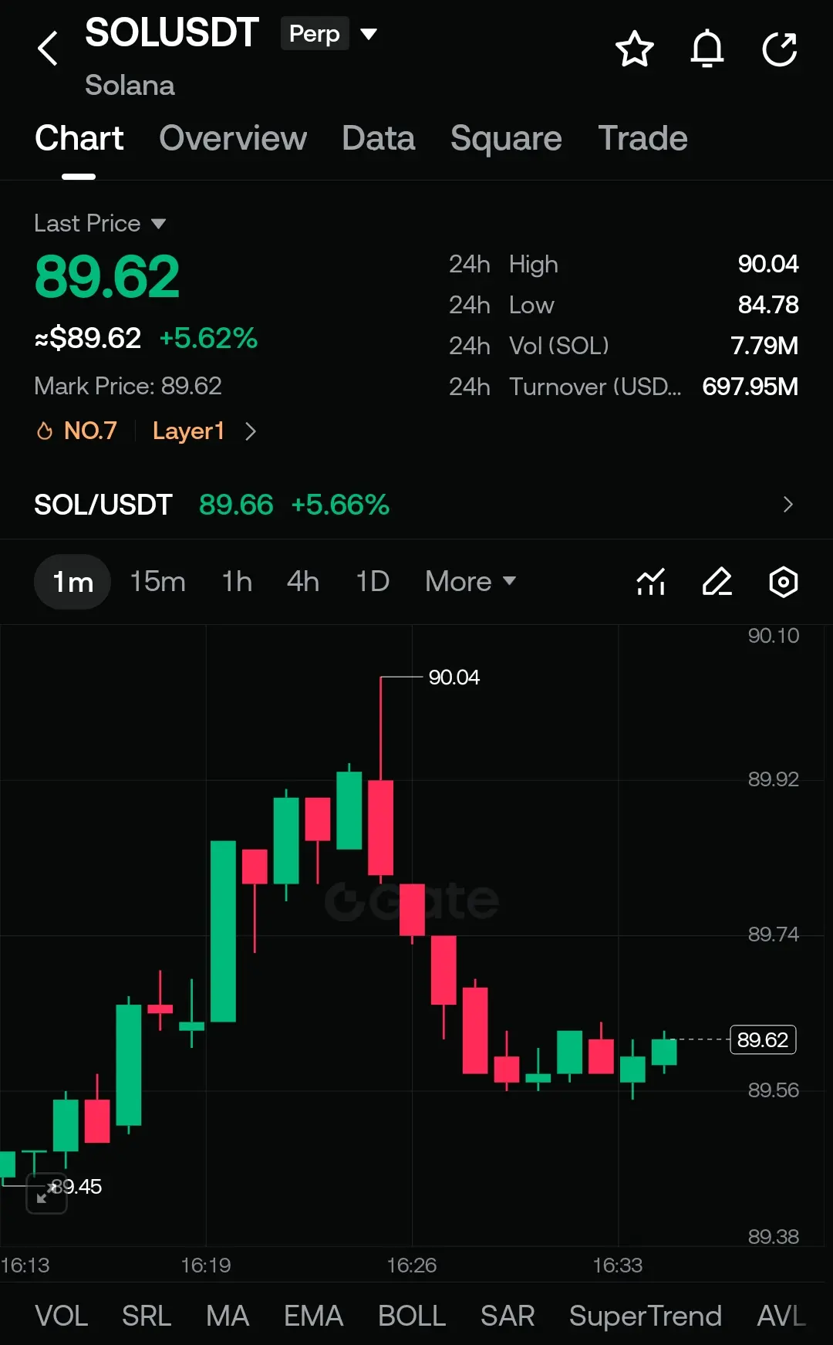This screenshot has height=1345, width=833.
Task: Tap the 89.92 price axis label
Action: [774, 779]
